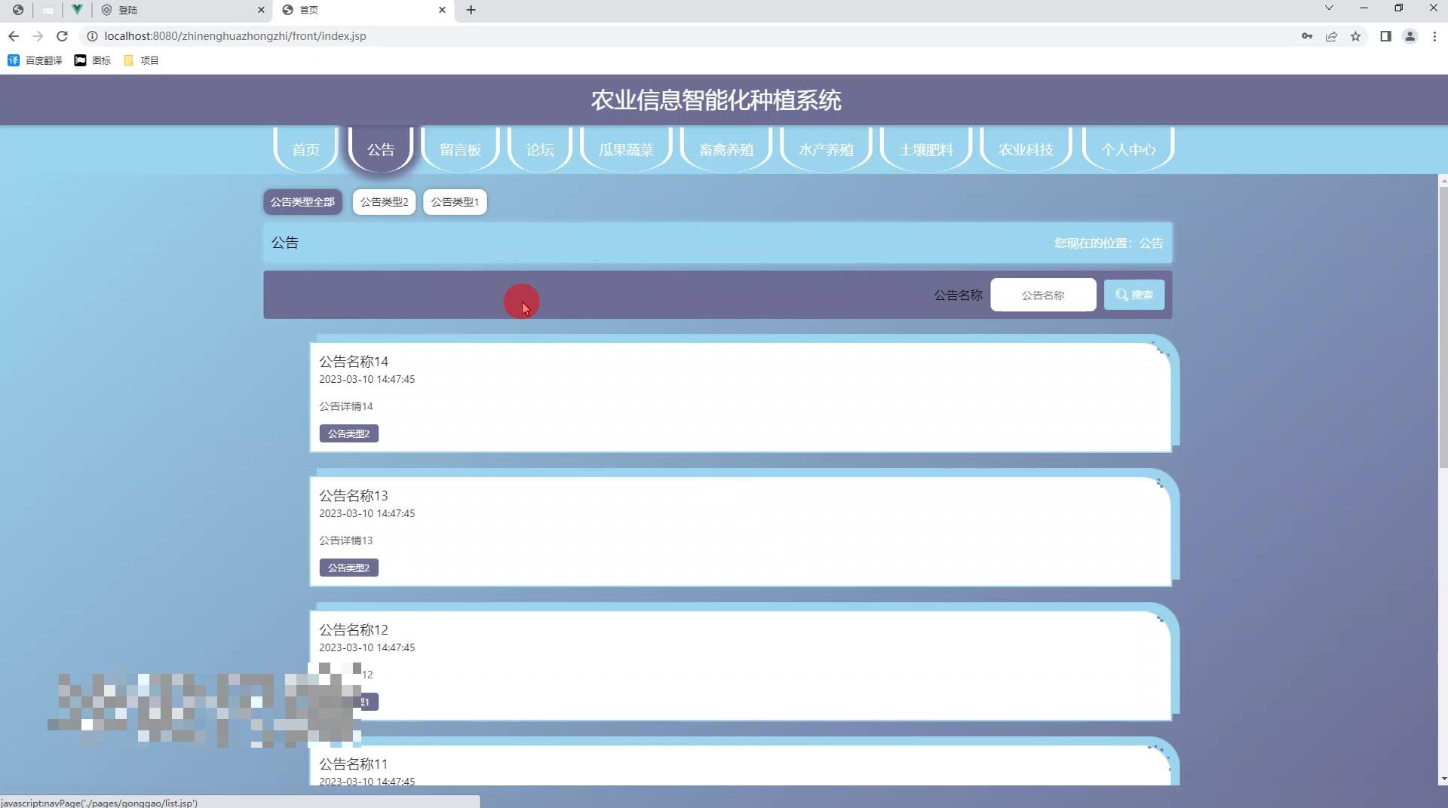Open 水产养殖 navigation item
The image size is (1448, 808).
[826, 149]
